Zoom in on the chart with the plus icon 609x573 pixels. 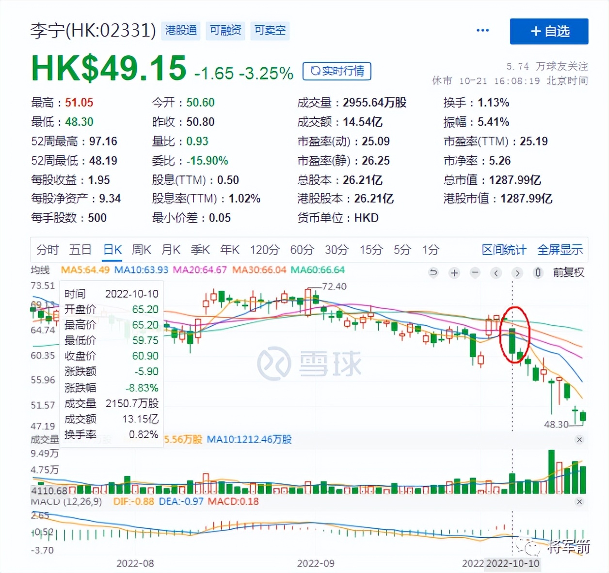(454, 273)
